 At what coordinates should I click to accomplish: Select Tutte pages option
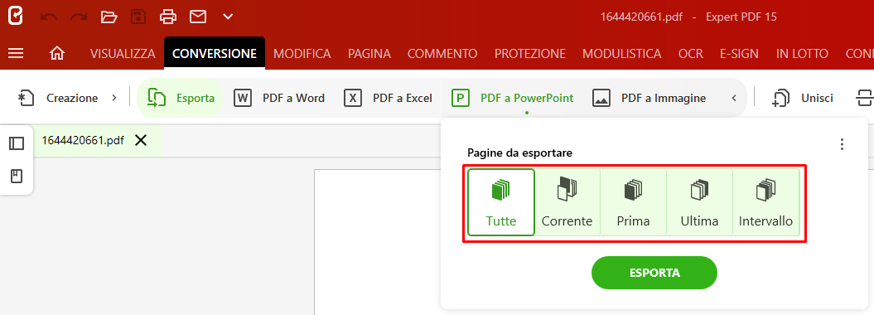pos(501,202)
